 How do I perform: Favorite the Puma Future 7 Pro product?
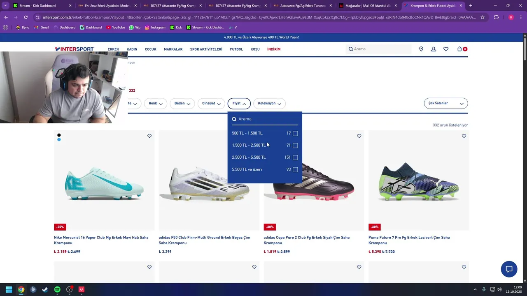464,136
